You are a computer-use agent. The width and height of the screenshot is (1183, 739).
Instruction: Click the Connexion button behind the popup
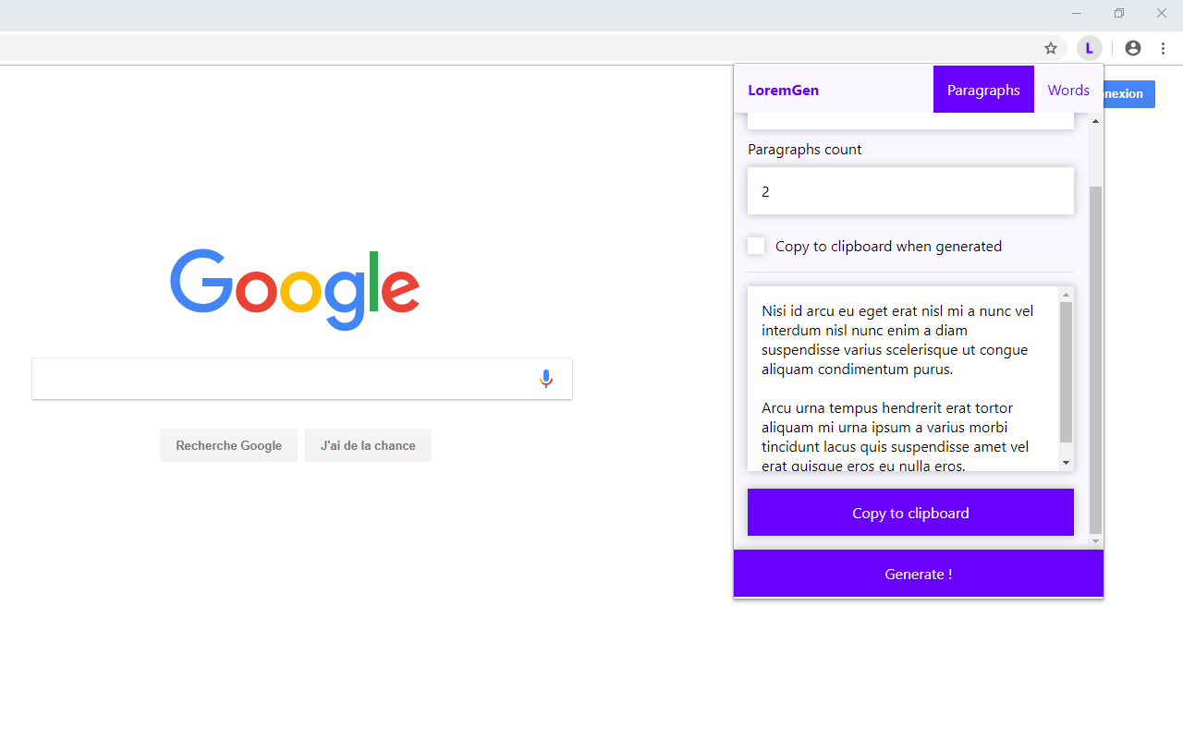1129,93
